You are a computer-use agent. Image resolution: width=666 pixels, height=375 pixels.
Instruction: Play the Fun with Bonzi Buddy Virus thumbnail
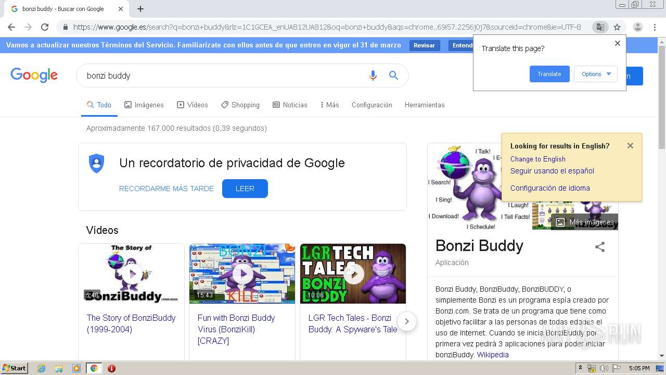tap(242, 273)
